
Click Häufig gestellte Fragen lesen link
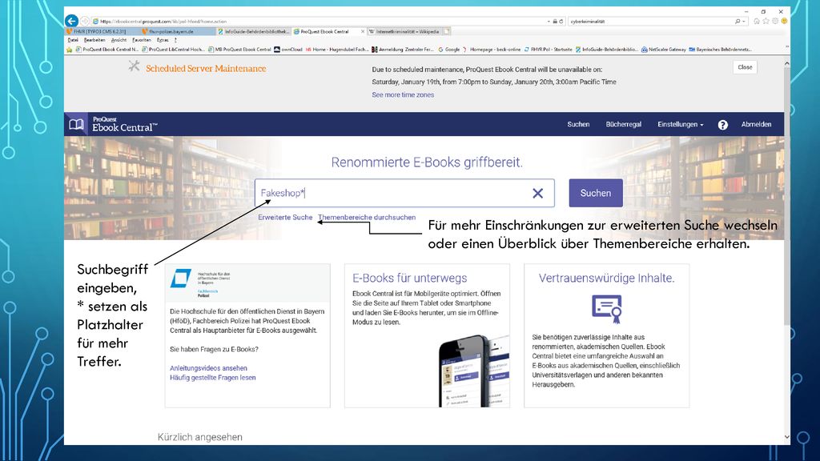pyautogui.click(x=212, y=378)
